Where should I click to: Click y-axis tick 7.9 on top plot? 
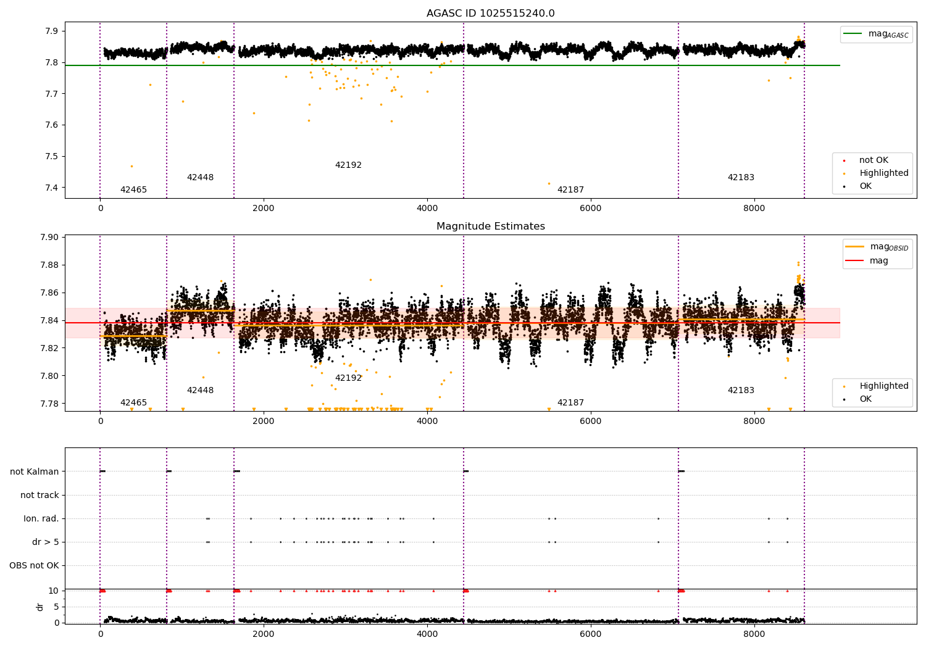52,31
